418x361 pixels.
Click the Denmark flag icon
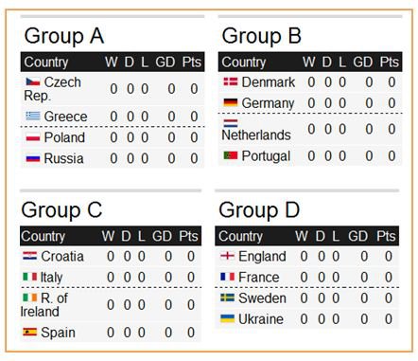coord(231,81)
